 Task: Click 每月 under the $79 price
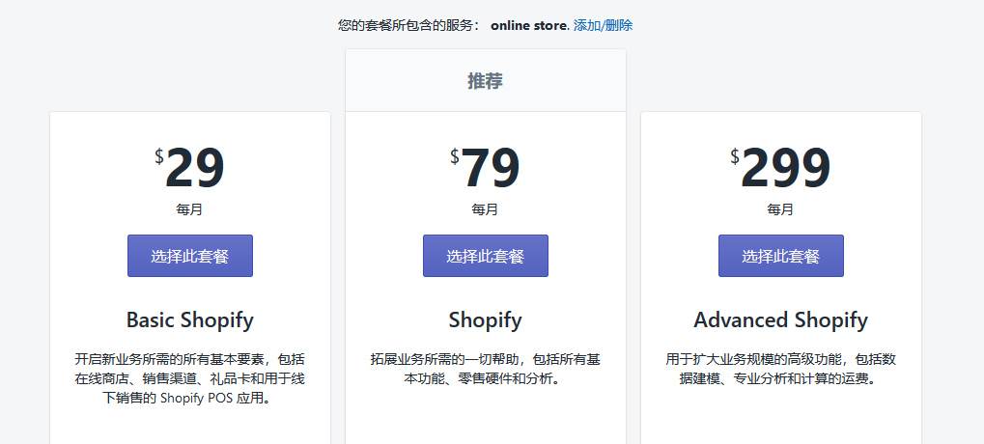point(485,209)
